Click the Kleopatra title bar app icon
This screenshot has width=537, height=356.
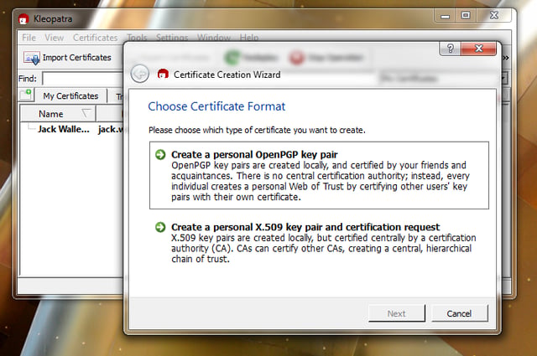pyautogui.click(x=23, y=18)
